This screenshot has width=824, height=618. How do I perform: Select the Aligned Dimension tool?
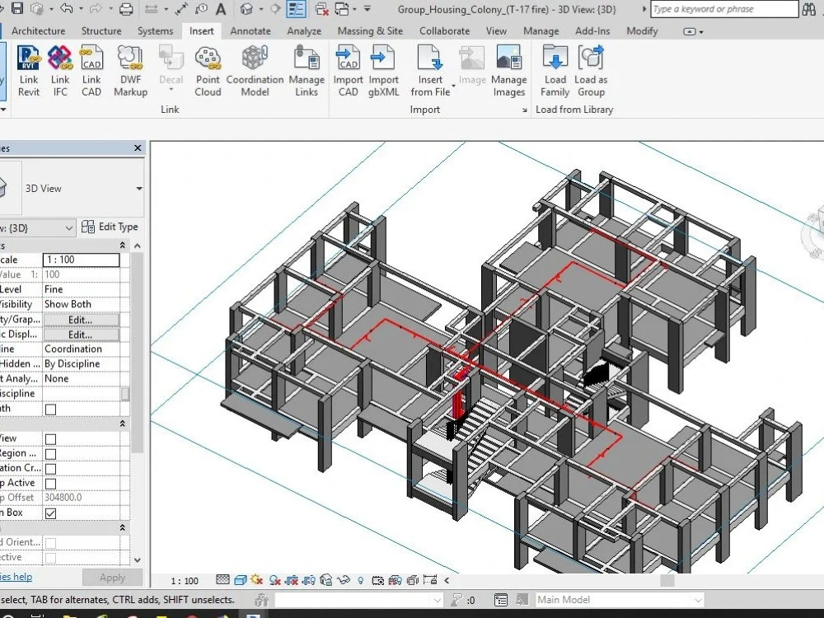182,9
